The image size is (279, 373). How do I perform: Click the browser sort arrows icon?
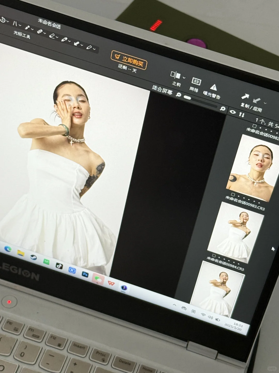coord(242,114)
